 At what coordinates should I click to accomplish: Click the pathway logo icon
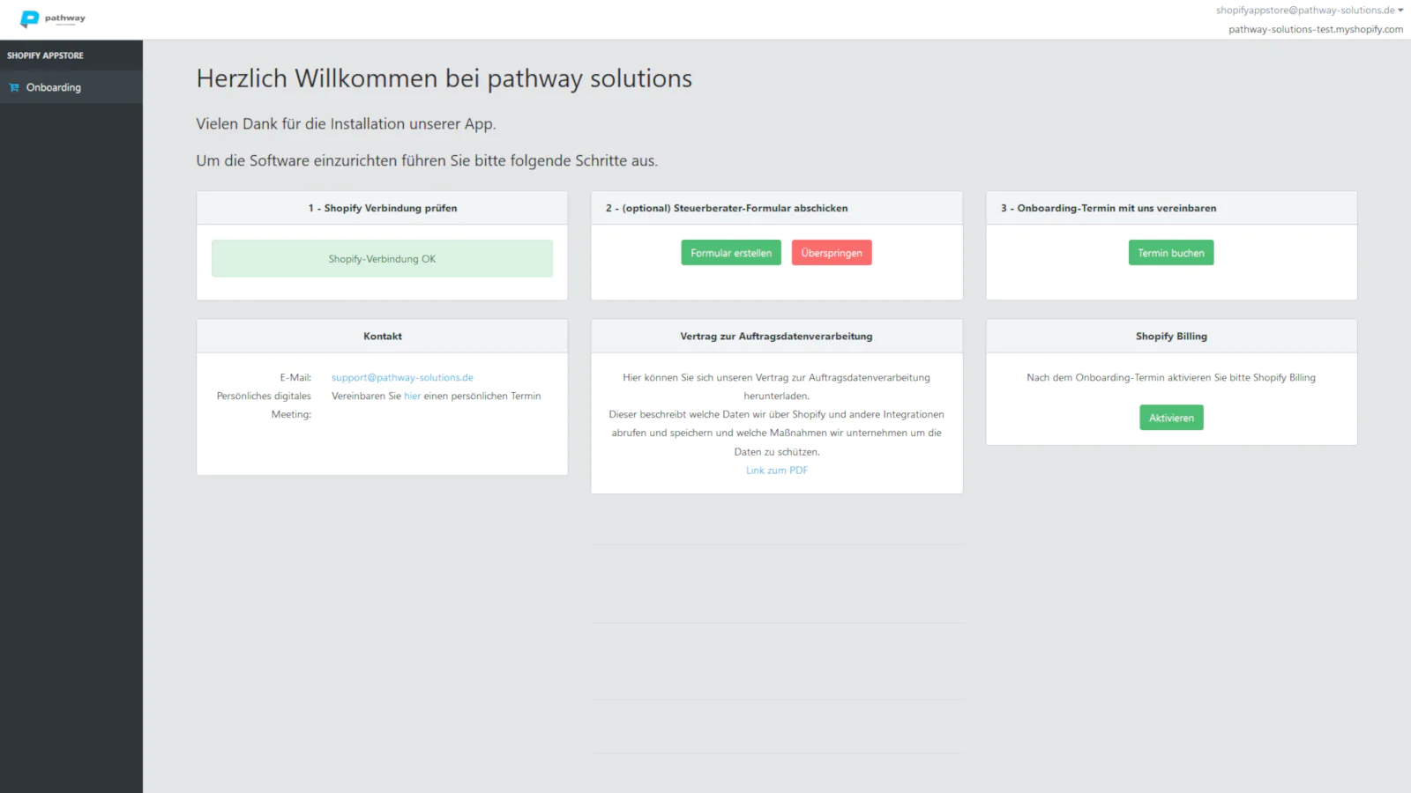[30, 19]
